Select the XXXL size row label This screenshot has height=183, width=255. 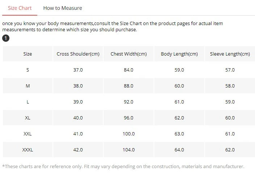click(x=28, y=150)
